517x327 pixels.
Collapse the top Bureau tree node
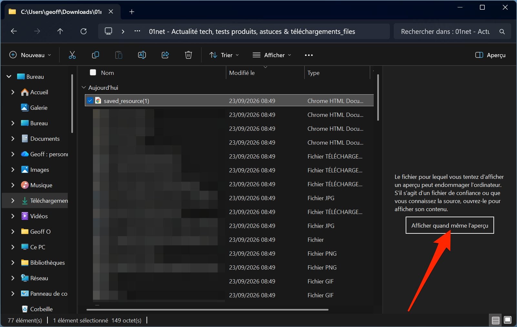click(x=9, y=77)
